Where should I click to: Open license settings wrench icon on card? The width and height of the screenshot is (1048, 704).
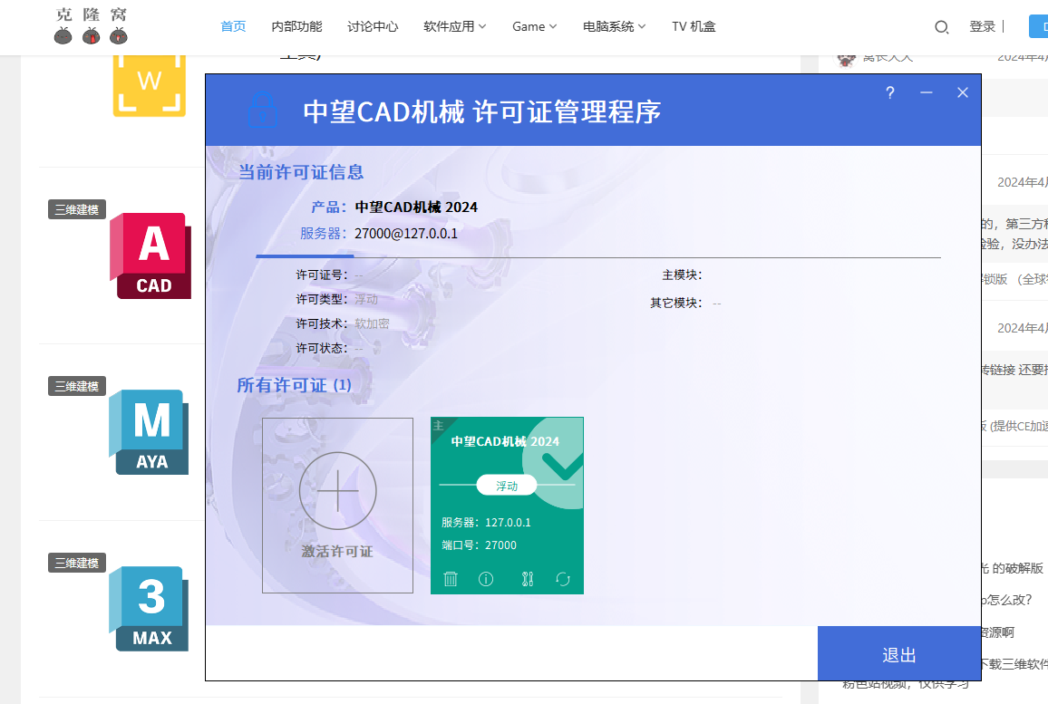[x=528, y=579]
